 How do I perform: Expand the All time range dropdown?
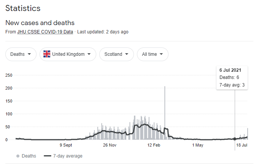coord(153,54)
